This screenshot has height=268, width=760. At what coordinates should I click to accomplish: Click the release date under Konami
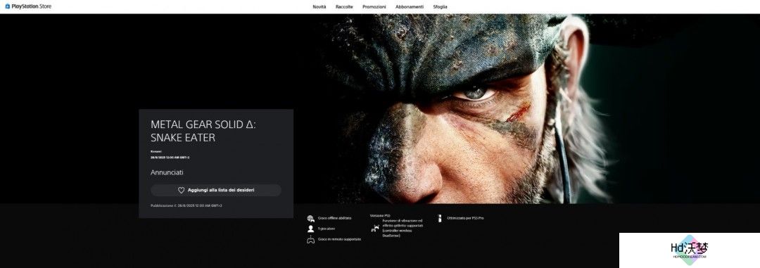click(170, 158)
